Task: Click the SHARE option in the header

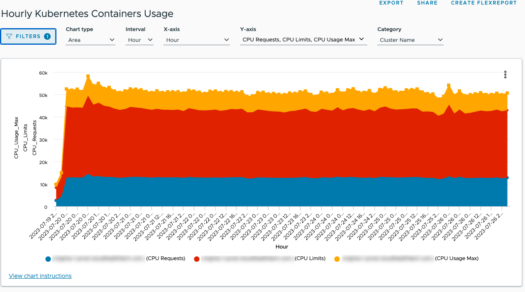Action: pos(427,3)
